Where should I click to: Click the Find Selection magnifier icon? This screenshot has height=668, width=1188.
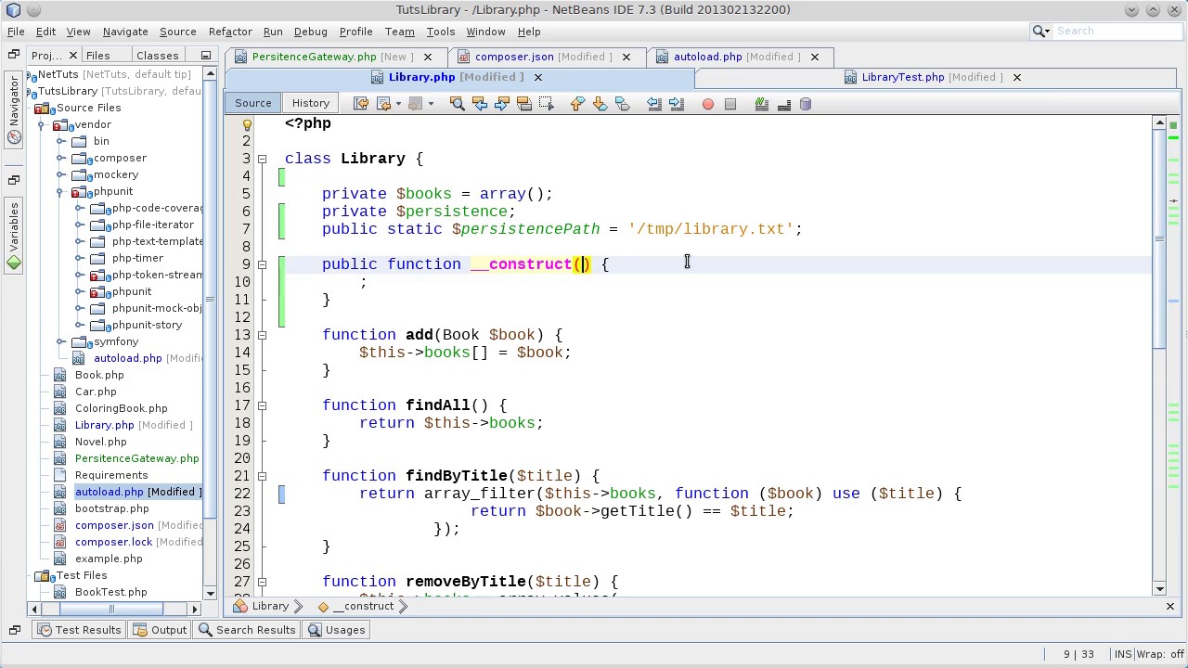tap(457, 104)
